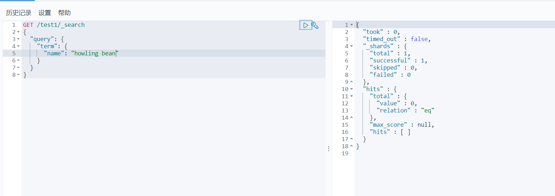Collapse the "term" block fold arrow
The height and width of the screenshot is (196, 555).
18,46
